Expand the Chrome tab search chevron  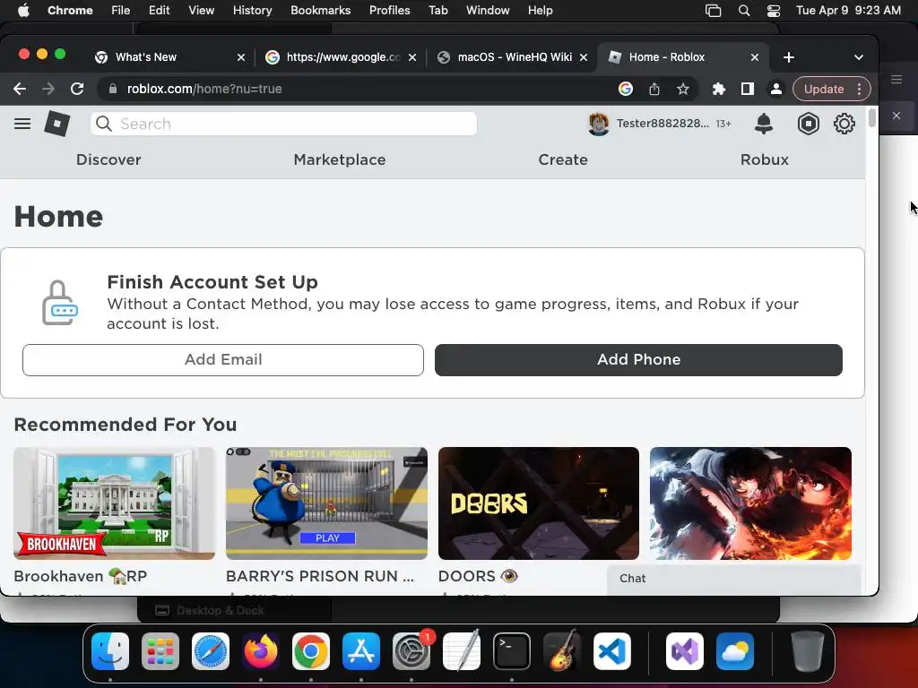(x=858, y=57)
